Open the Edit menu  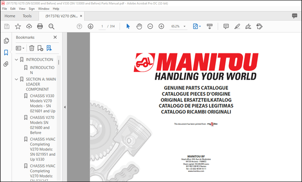(13, 9)
